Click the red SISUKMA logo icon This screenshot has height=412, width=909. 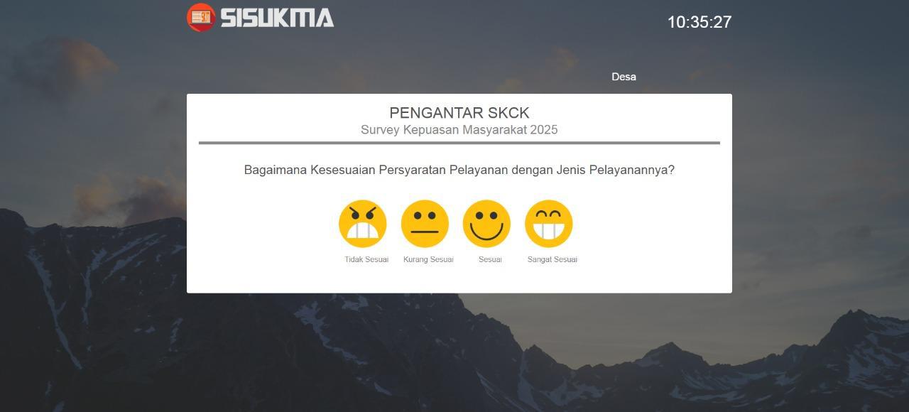coord(201,17)
